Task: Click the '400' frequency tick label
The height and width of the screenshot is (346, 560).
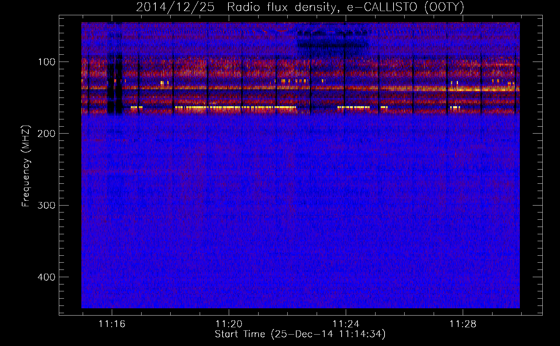Action: click(x=46, y=277)
